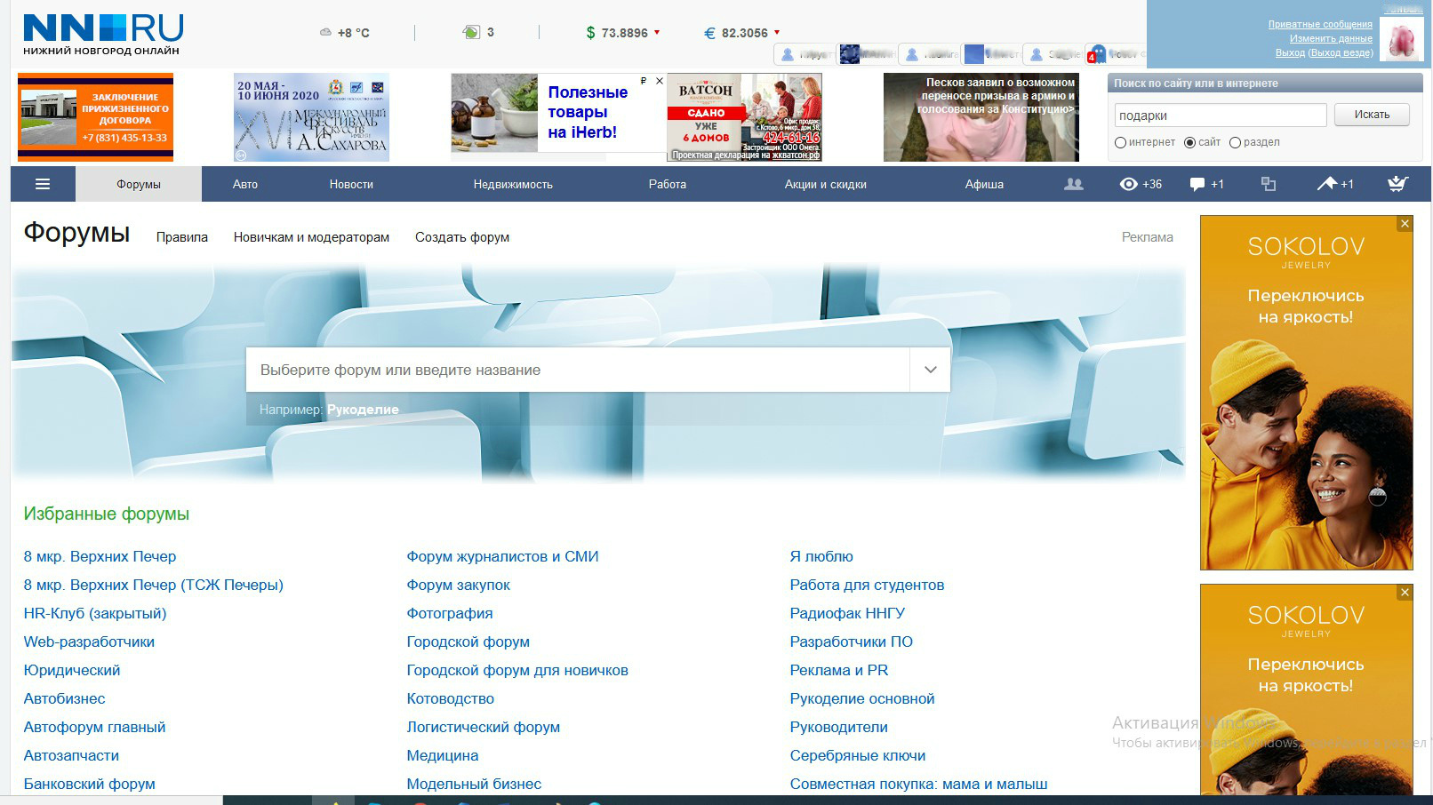Click the 'Изменить данные' link
This screenshot has width=1433, height=805.
(x=1331, y=38)
